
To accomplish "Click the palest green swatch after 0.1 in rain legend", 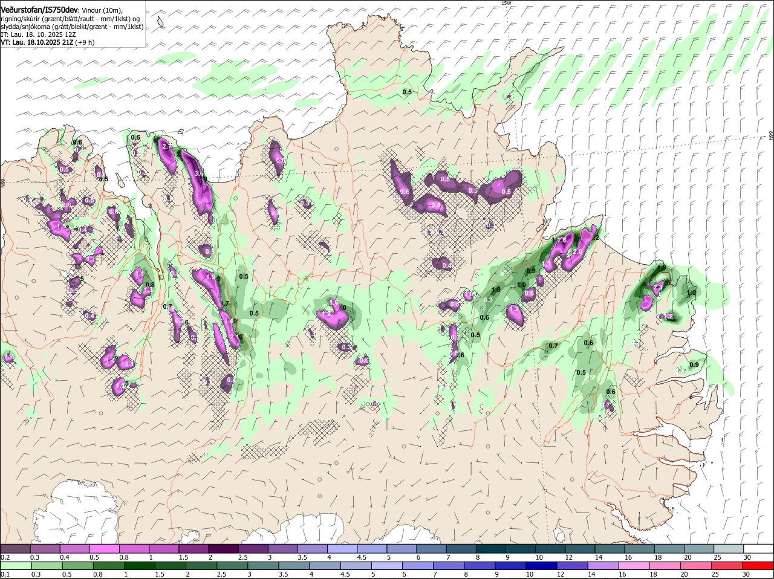I will click(x=15, y=565).
